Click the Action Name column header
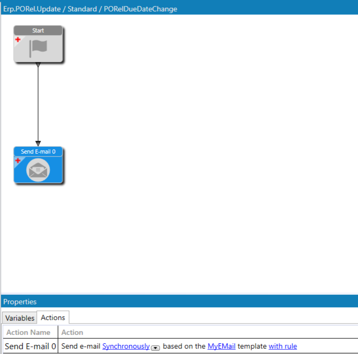358x354 pixels. pos(31,332)
